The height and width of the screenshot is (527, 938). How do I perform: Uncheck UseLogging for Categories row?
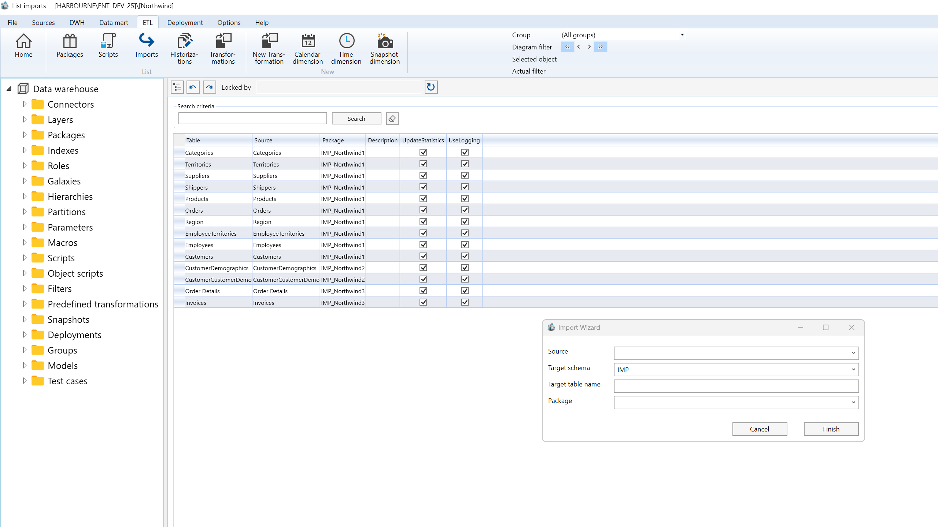tap(465, 152)
